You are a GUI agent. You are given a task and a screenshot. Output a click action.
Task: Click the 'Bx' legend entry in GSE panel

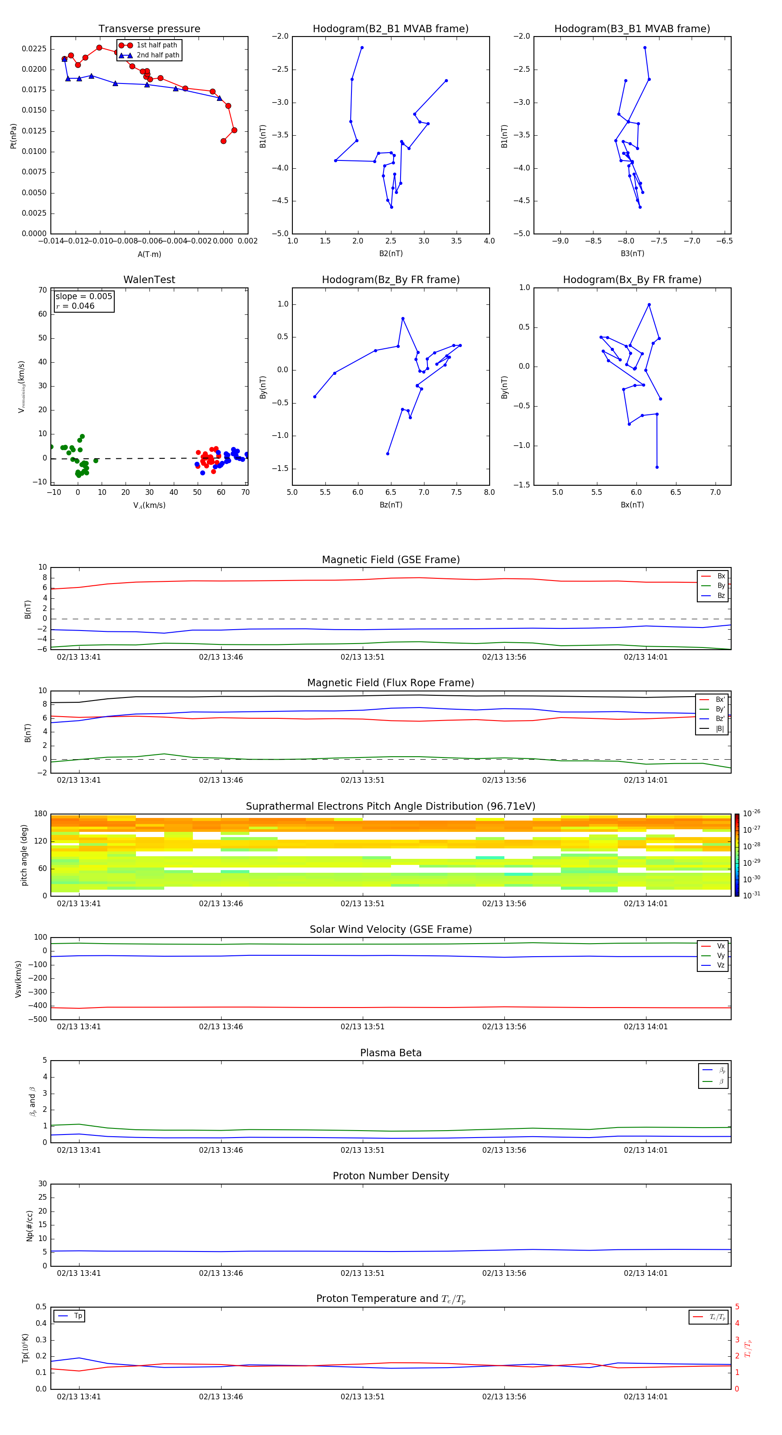point(713,576)
